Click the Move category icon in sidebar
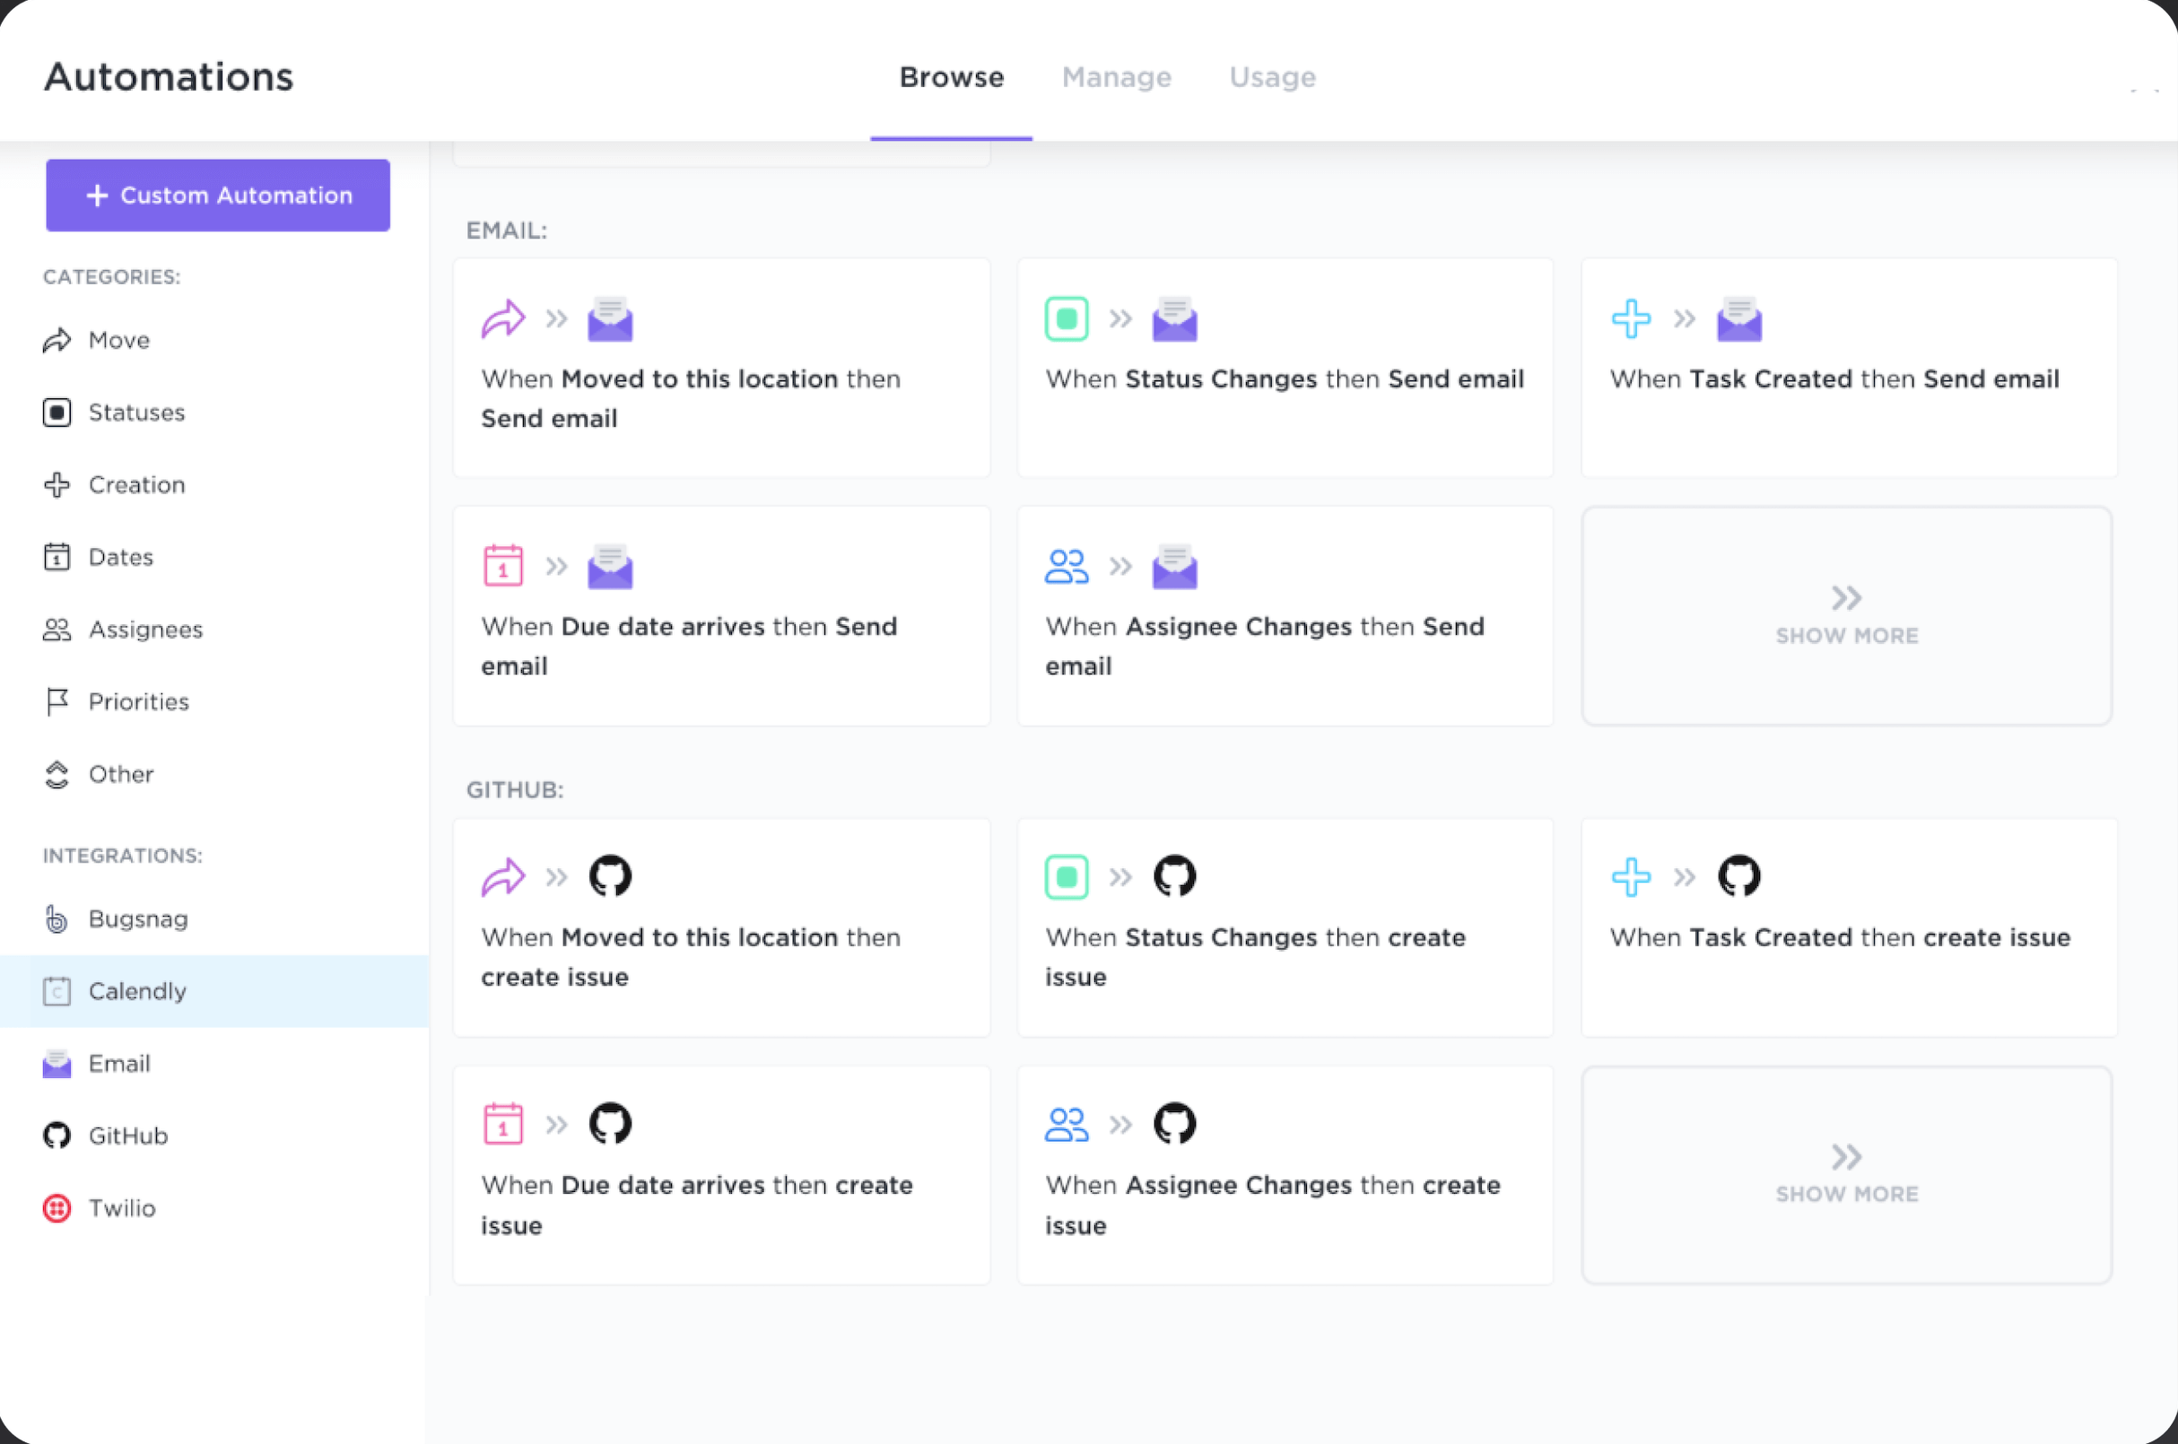The height and width of the screenshot is (1444, 2178). point(57,340)
